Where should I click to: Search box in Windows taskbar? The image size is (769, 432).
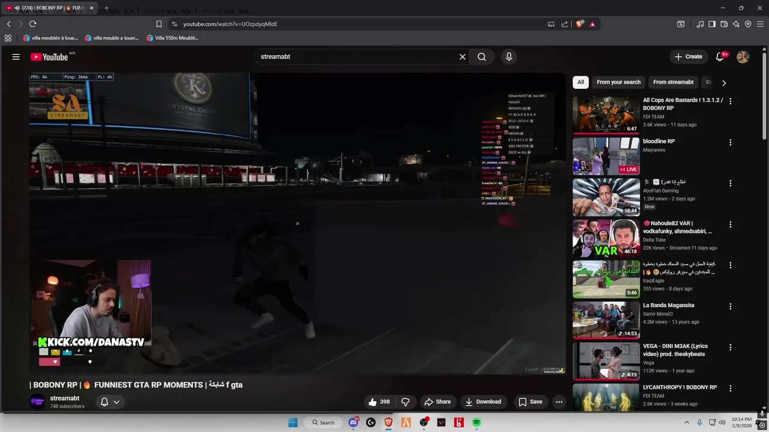[x=323, y=422]
